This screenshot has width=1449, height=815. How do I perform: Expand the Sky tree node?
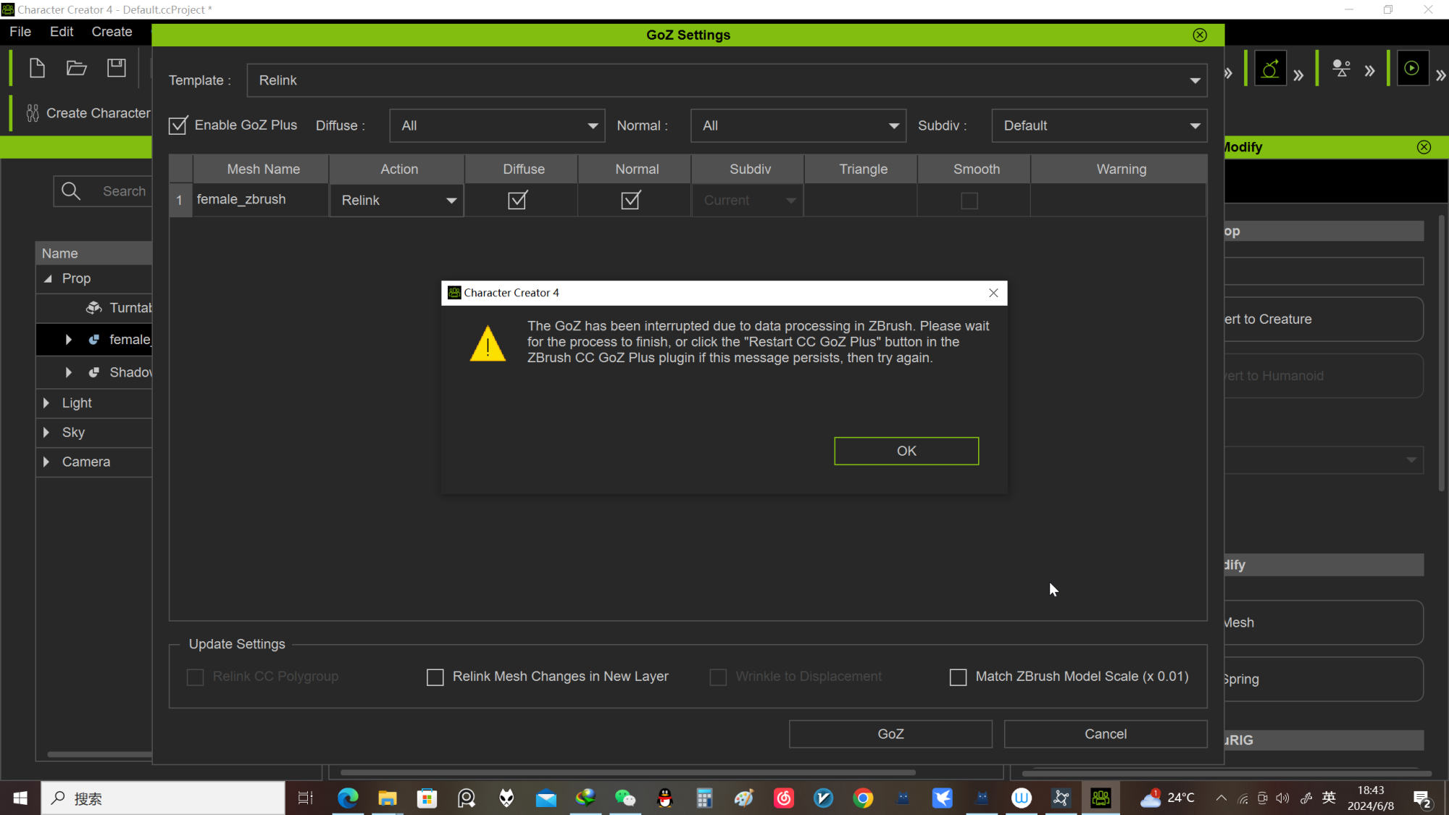point(46,432)
